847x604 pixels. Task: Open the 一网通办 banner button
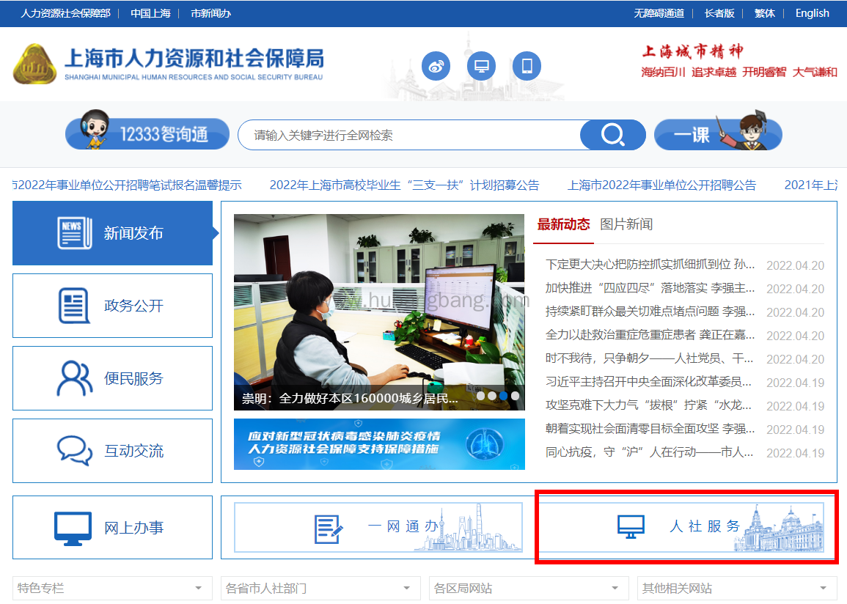pyautogui.click(x=378, y=526)
